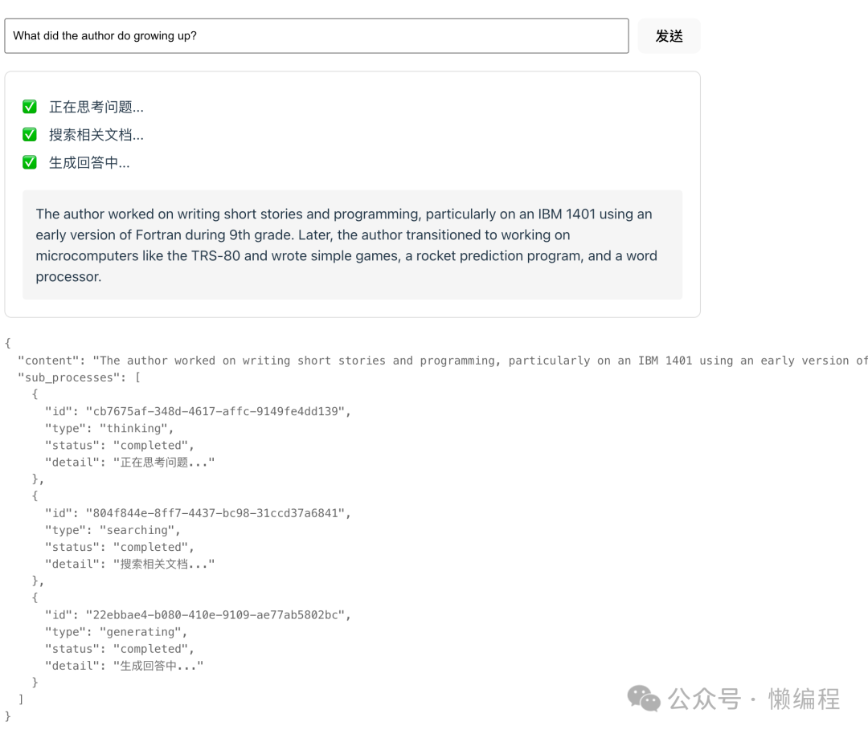Click the JSON detail line 生成回答中
This screenshot has height=734, width=868.
(x=124, y=666)
